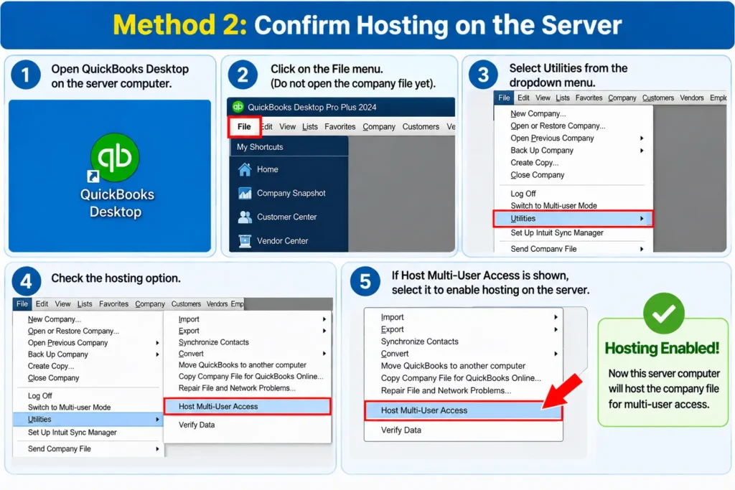
Task: Select the Customer Center people icon
Action: pos(245,217)
